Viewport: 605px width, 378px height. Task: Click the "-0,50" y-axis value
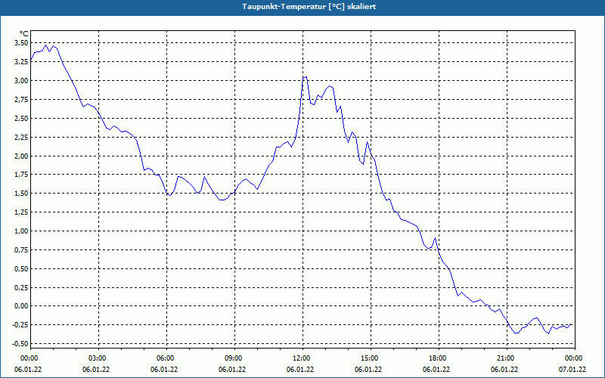tap(21, 344)
